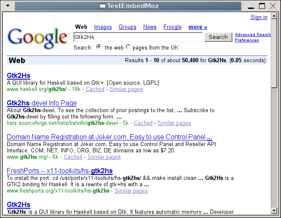
Task: Click the vertical scrollbar thumb
Action: (x=274, y=53)
